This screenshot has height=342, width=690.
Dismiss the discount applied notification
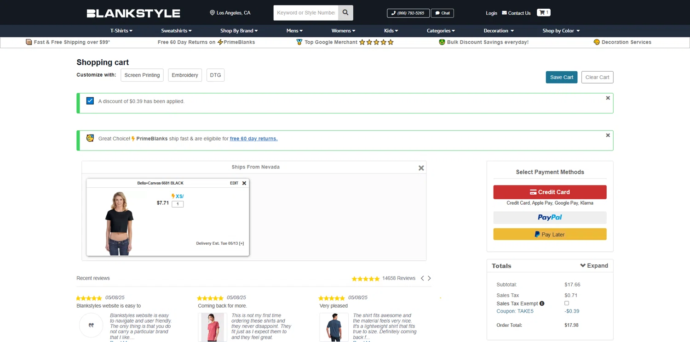click(x=608, y=98)
